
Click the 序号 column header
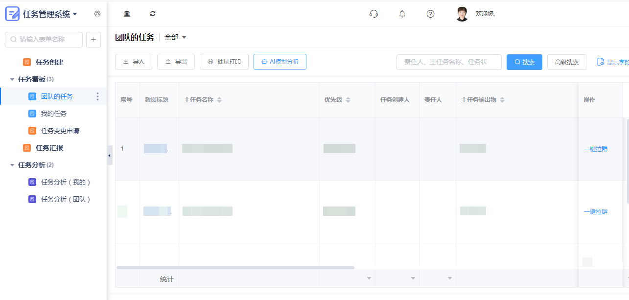coord(126,100)
